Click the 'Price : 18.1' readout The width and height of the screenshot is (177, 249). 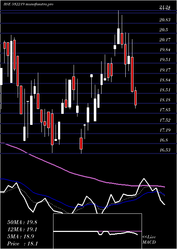point(22,244)
